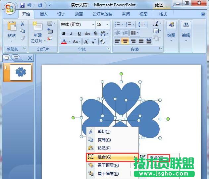The width and height of the screenshot is (209, 179).
Task: Undo the last action
Action: (x=29, y=5)
